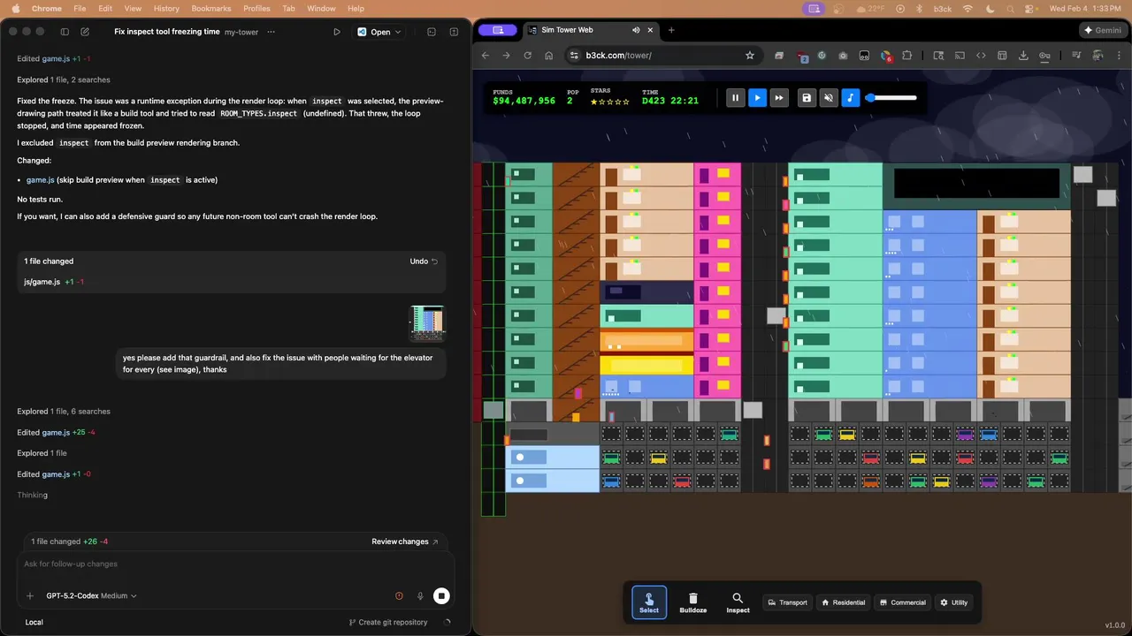Bookmark this page with star icon

(x=750, y=56)
